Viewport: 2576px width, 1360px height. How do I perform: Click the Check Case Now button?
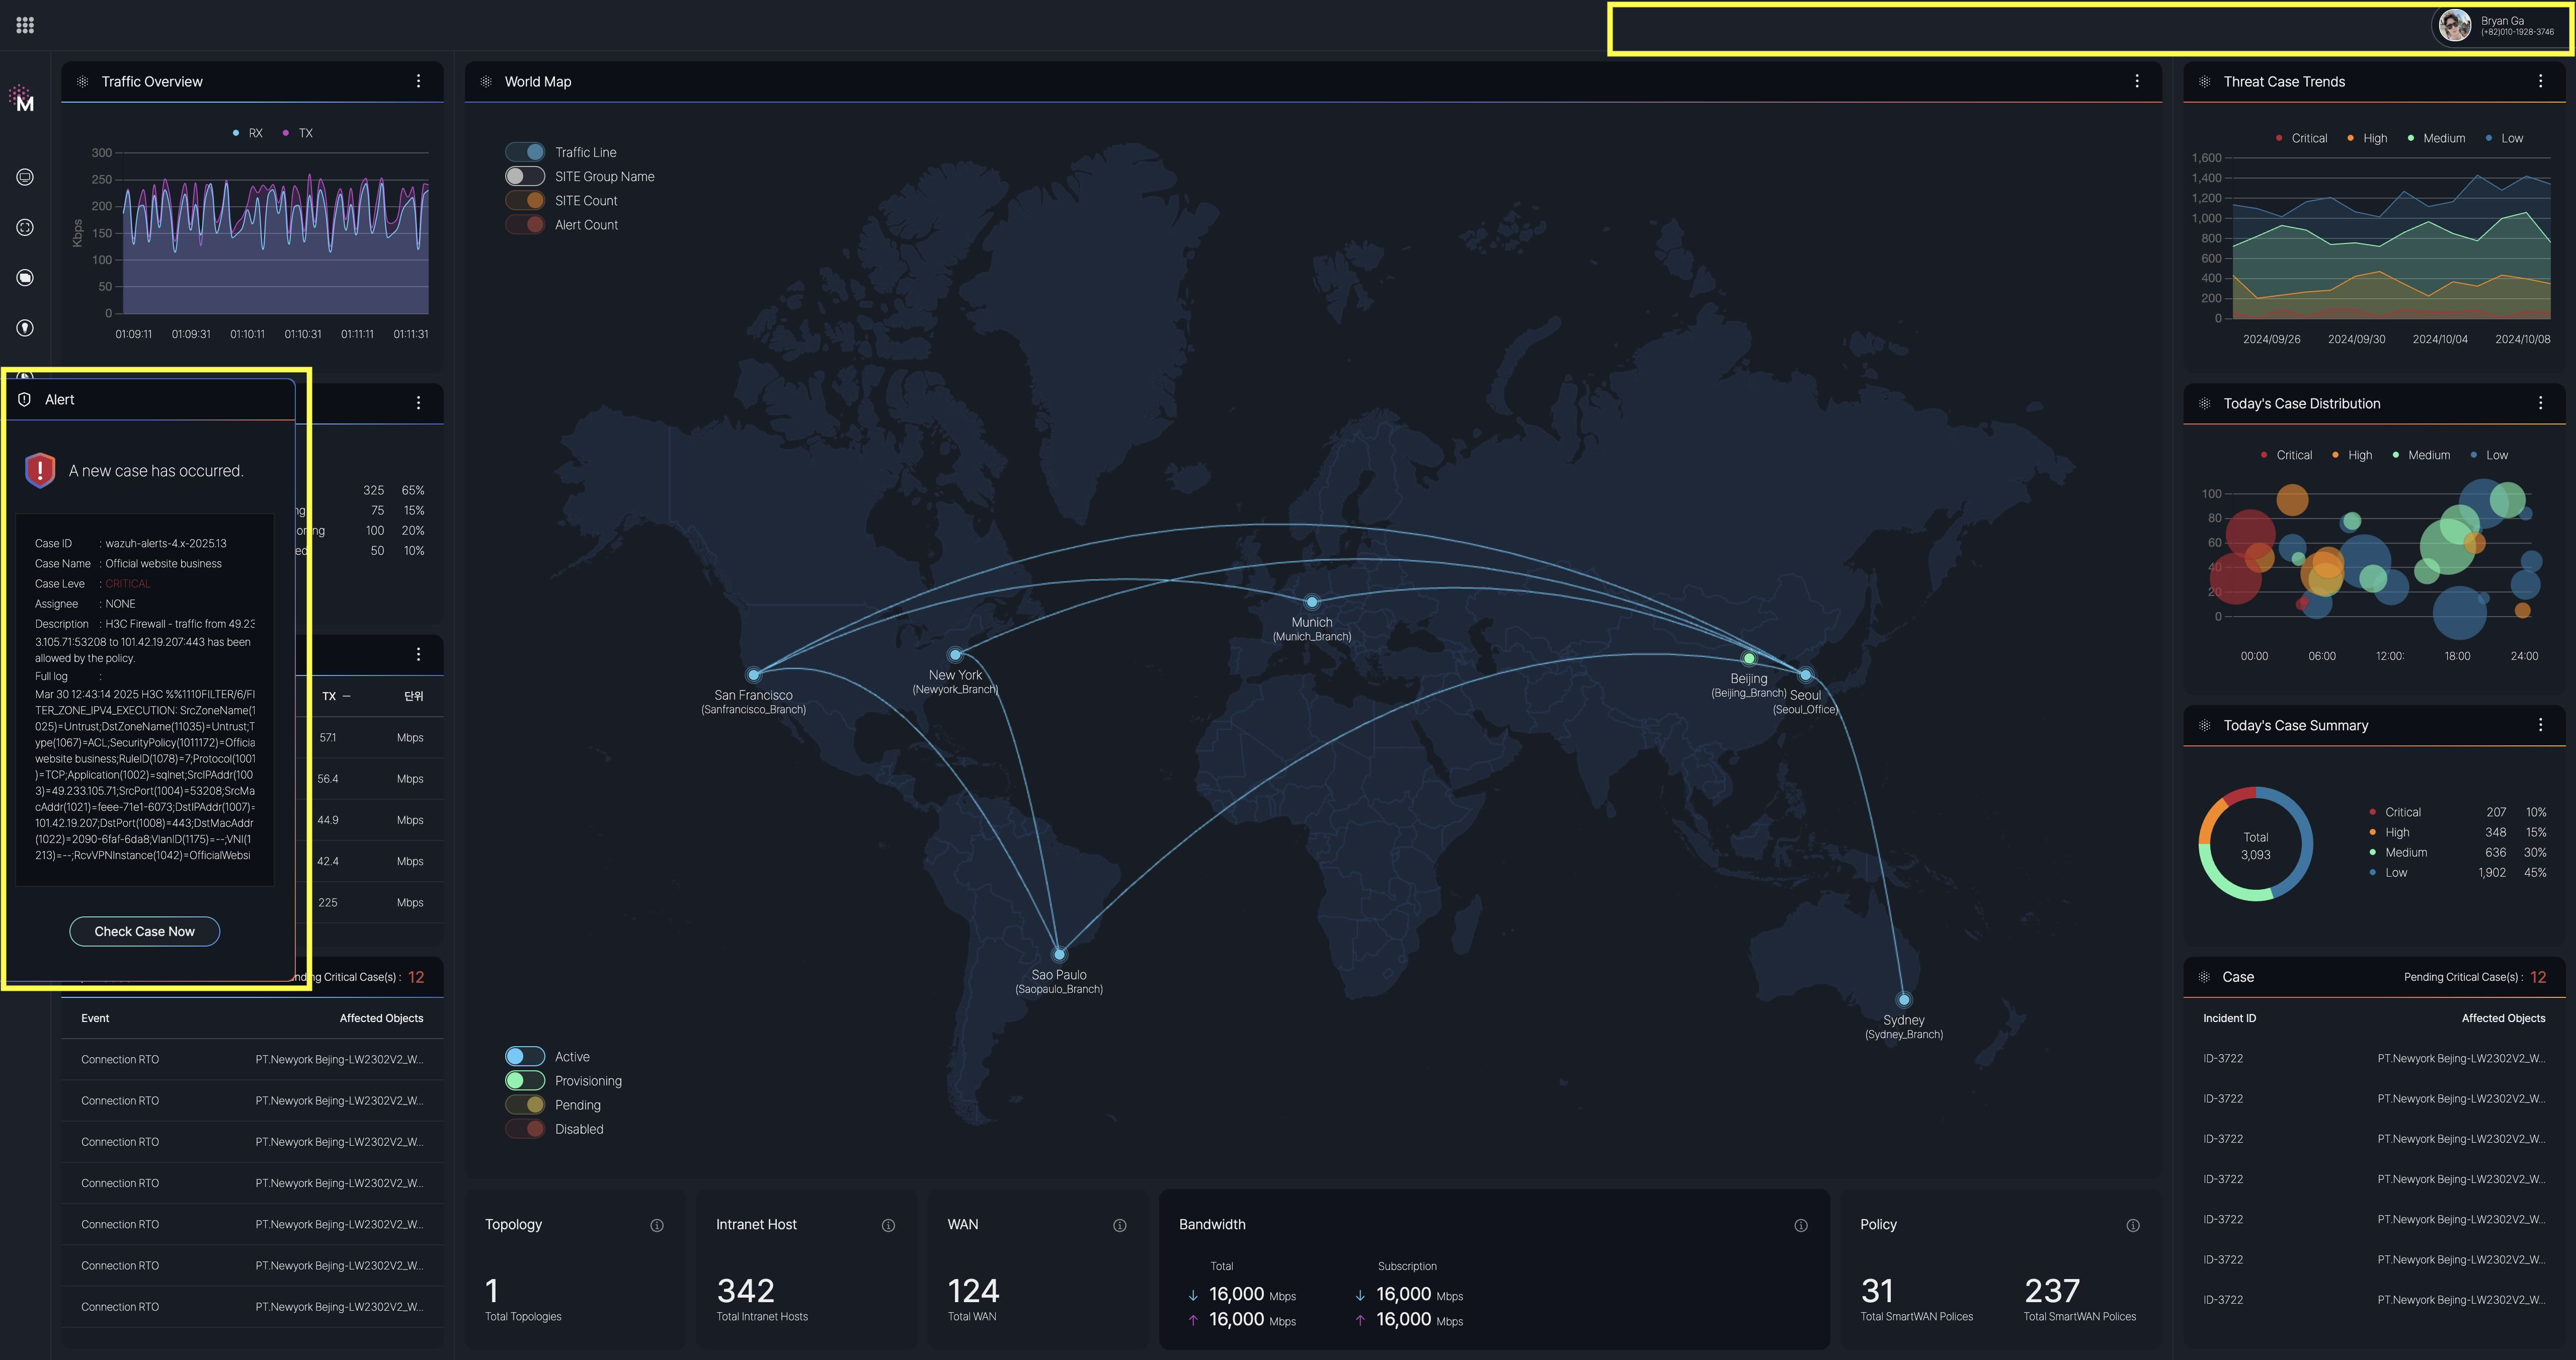pyautogui.click(x=144, y=931)
